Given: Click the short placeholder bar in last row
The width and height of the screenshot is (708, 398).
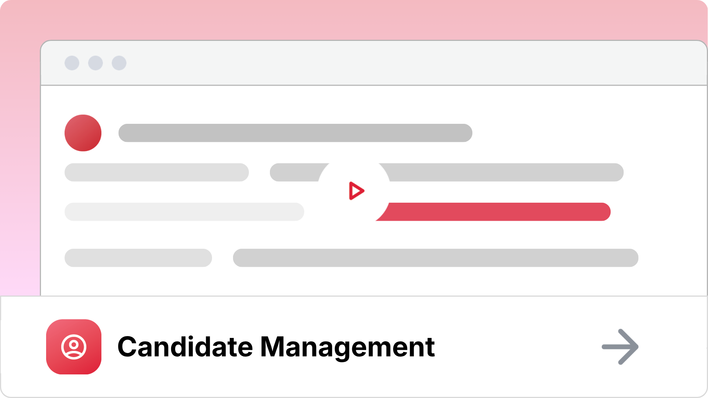Looking at the screenshot, I should click(x=138, y=258).
